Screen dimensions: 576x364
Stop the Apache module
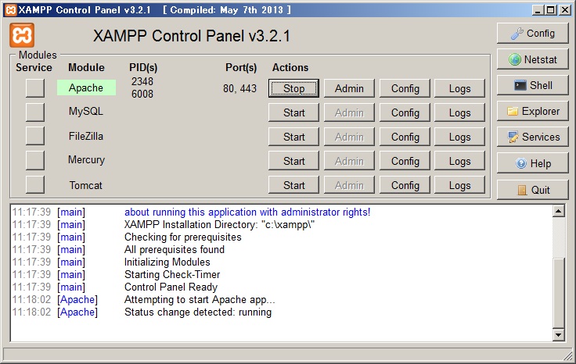(293, 88)
